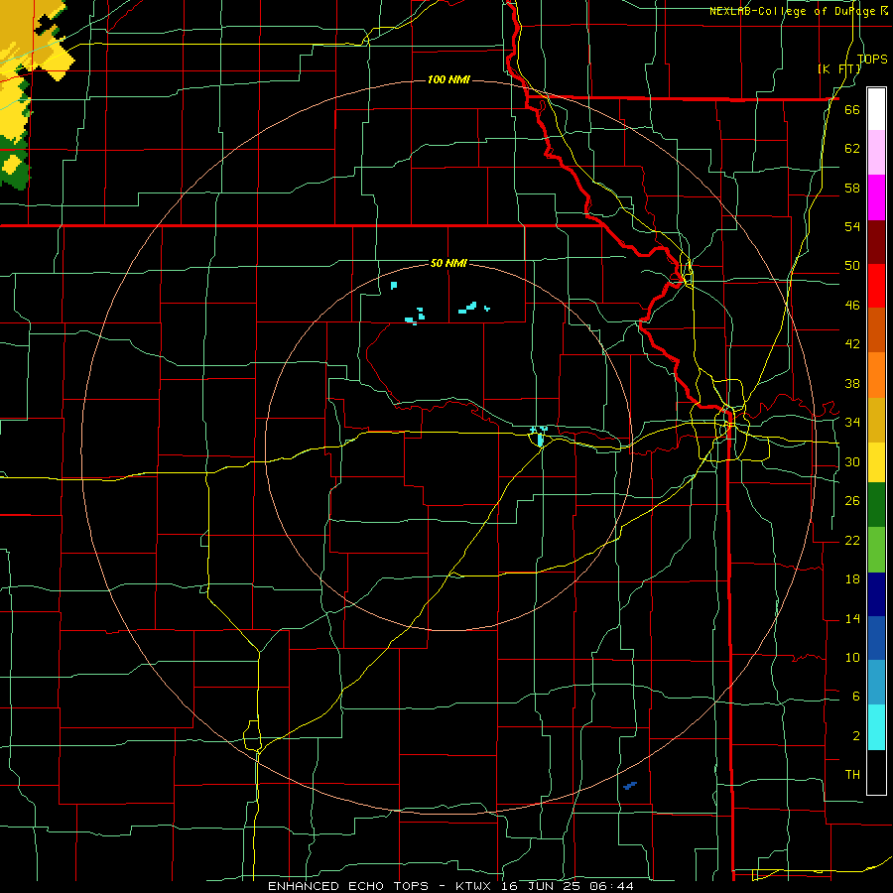Click the light pink legend swatch
Image resolution: width=893 pixels, height=893 pixels.
[876, 152]
